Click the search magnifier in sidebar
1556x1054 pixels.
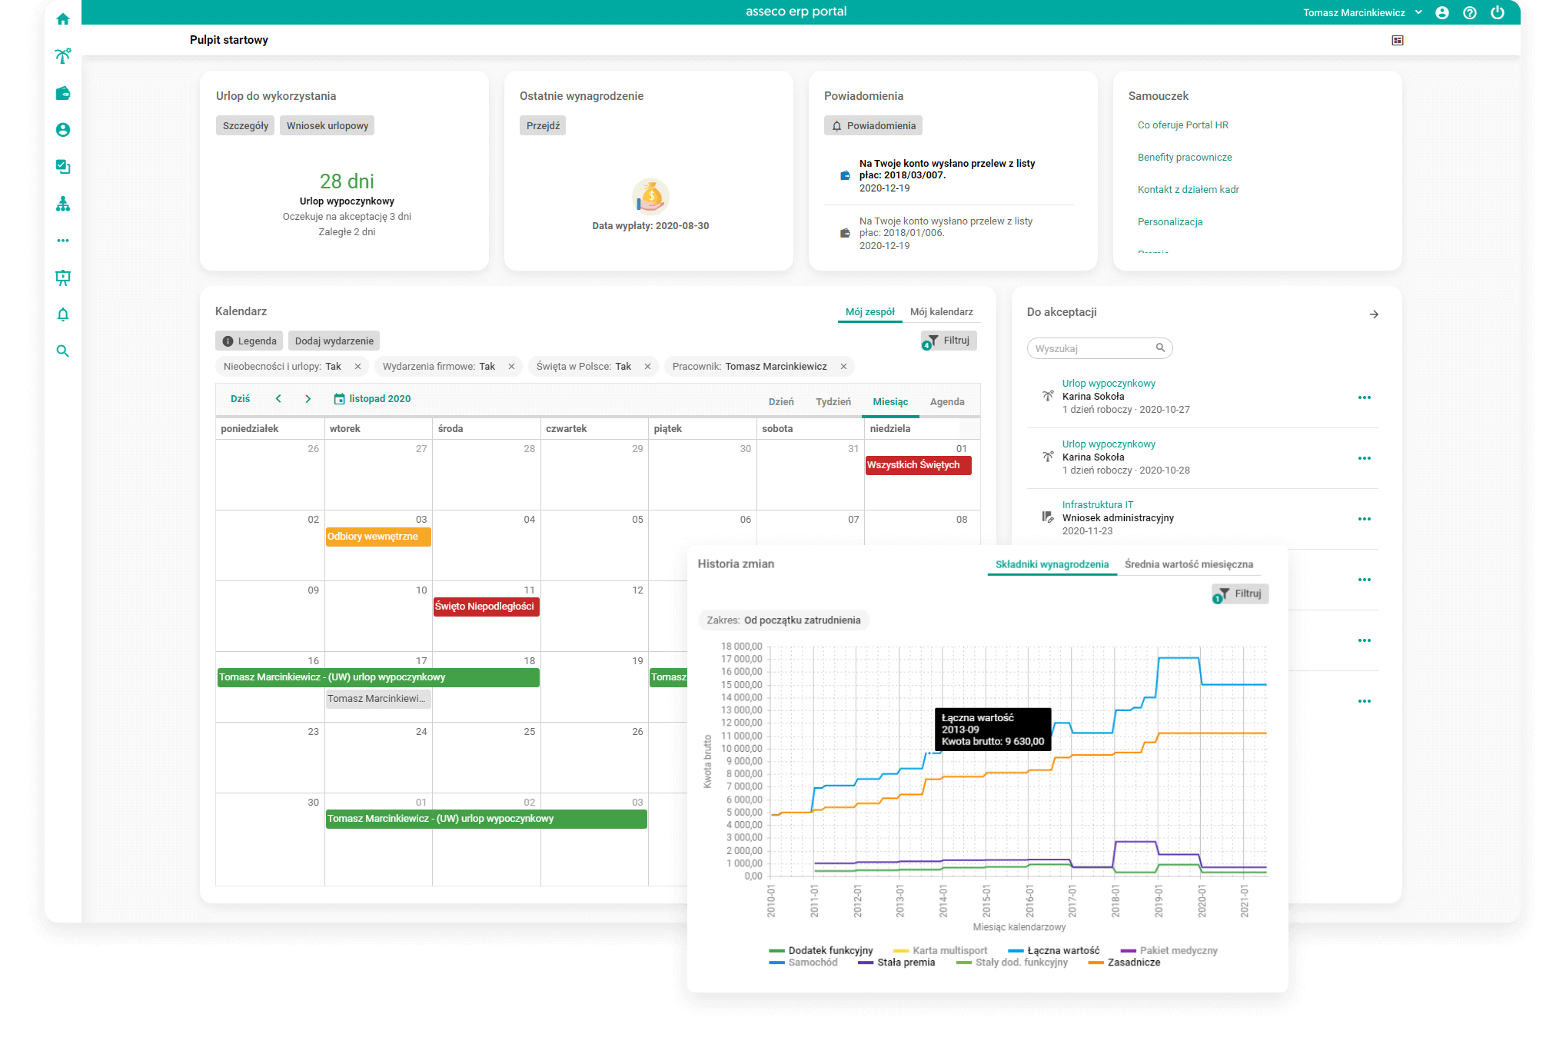click(x=63, y=351)
